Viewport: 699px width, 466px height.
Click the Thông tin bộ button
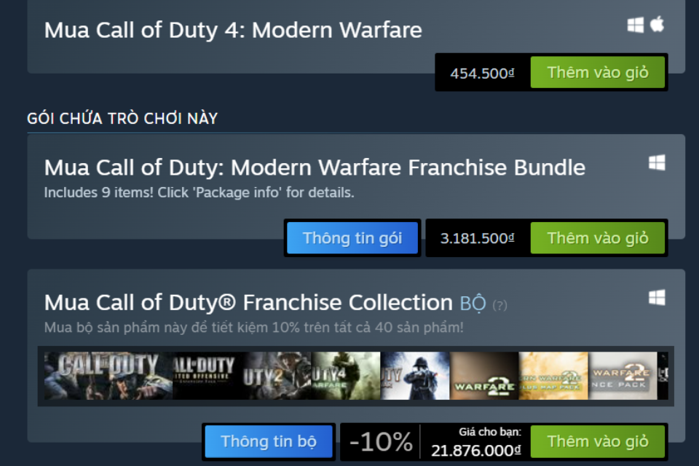tap(269, 441)
